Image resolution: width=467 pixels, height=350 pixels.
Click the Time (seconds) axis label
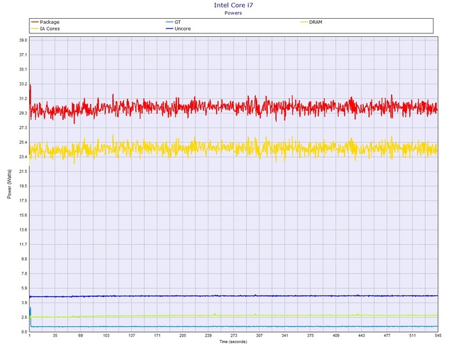(x=233, y=342)
